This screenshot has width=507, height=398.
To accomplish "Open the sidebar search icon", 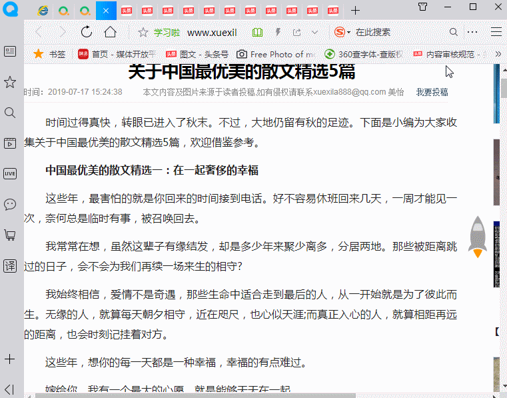I will click(10, 113).
